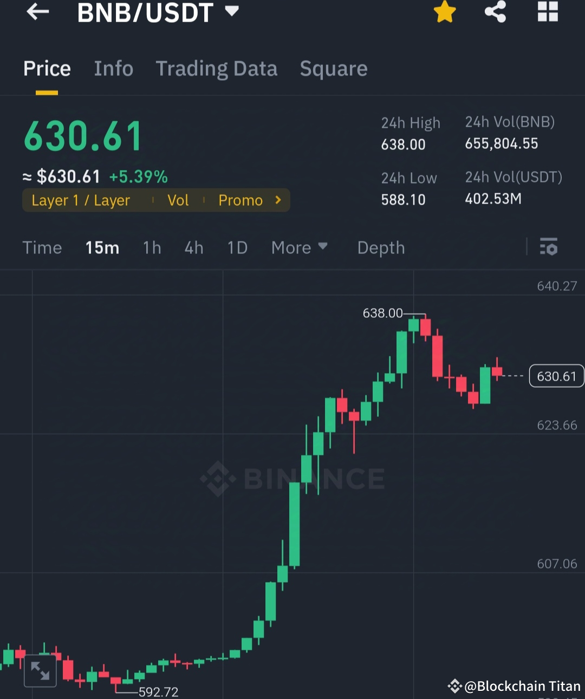The image size is (585, 699).
Task: Open the Info tab
Action: pyautogui.click(x=114, y=68)
